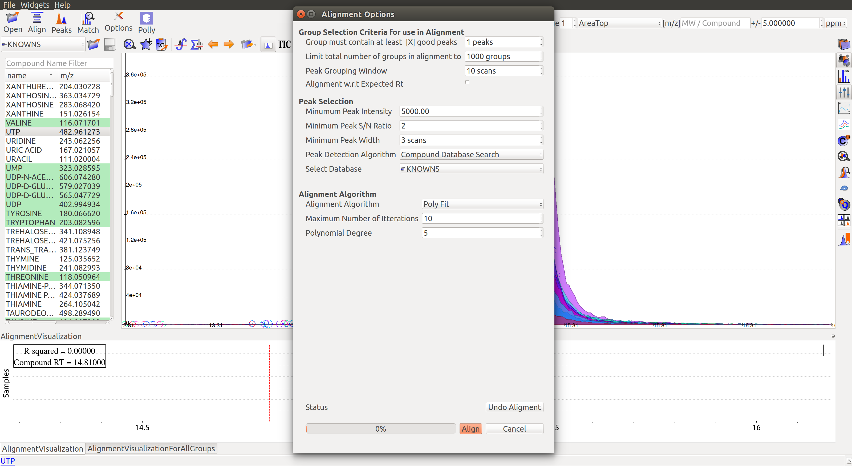Open the Alignment Algorithm Poly Fit dropdown
The width and height of the screenshot is (852, 466).
[482, 204]
